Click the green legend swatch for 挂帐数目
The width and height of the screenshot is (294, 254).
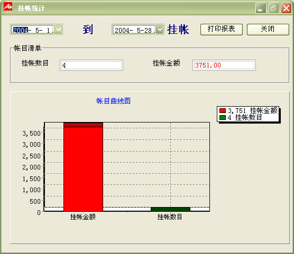pyautogui.click(x=223, y=118)
